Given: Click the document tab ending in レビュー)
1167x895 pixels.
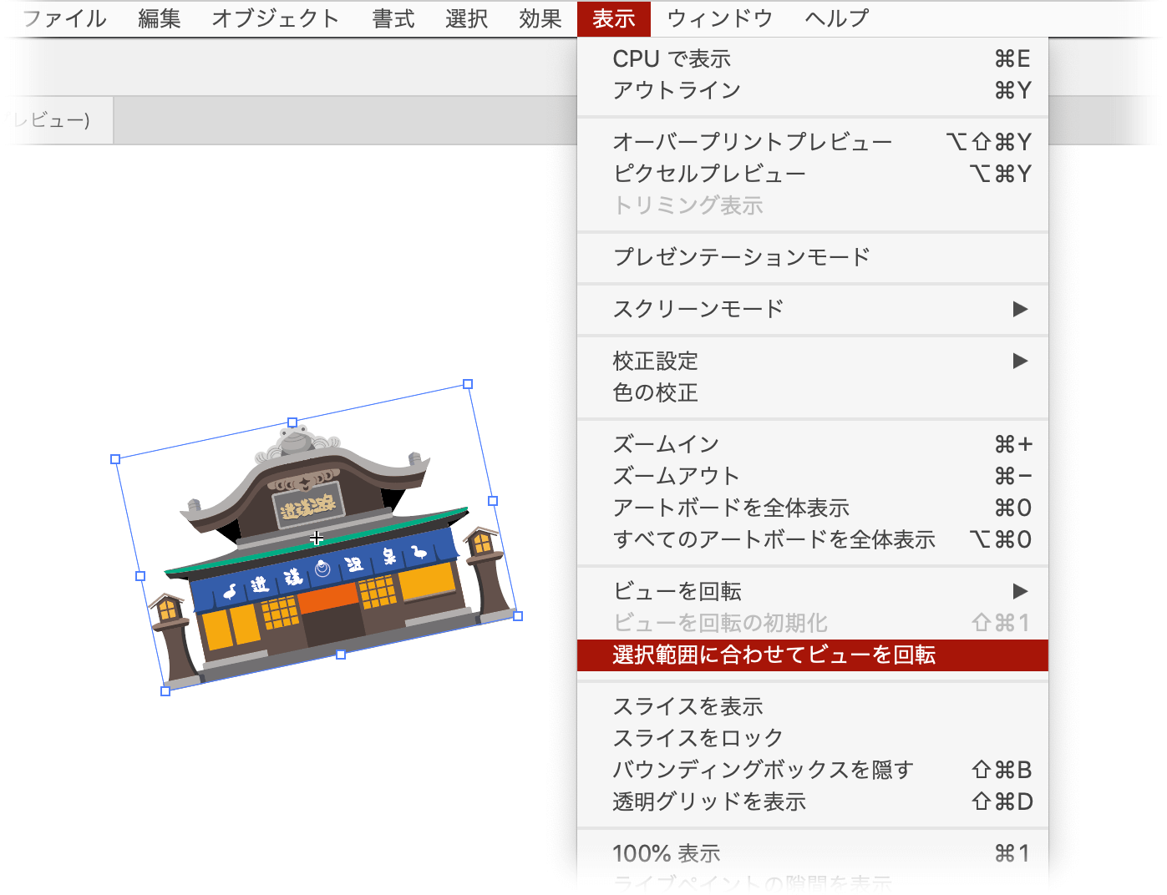Looking at the screenshot, I should coord(57,120).
